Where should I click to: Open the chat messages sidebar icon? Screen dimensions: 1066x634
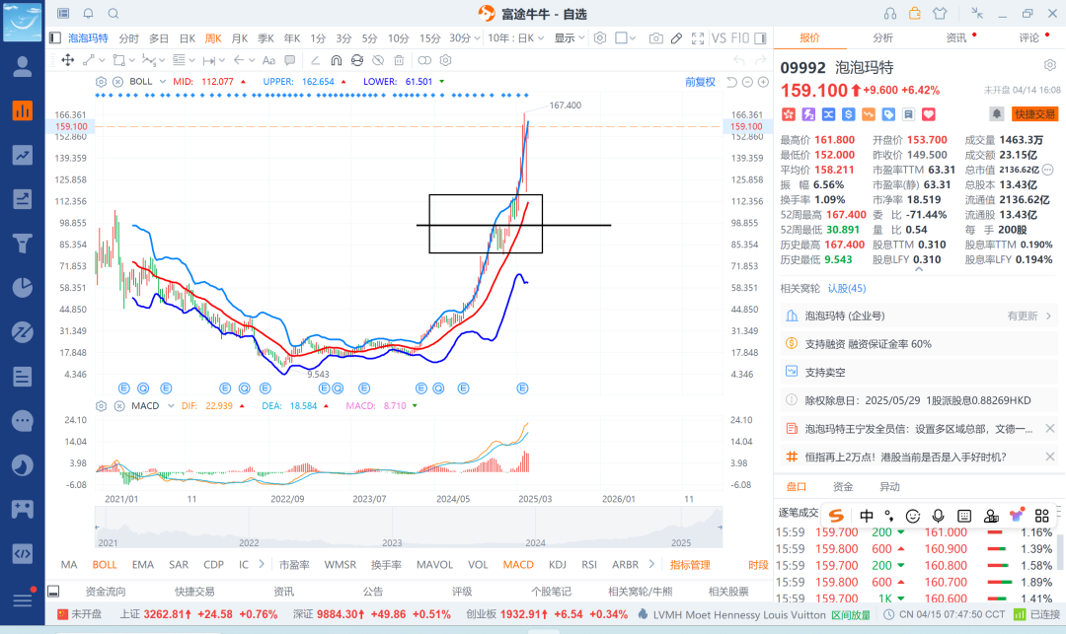(23, 421)
